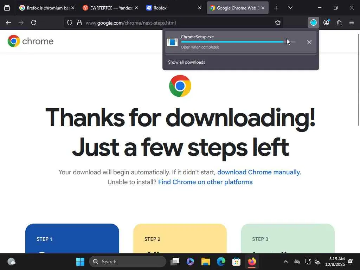360x270 pixels.
Task: Open Find Chrome on other platforms
Action: click(205, 182)
